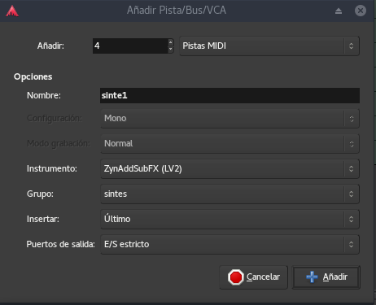Increase the track count with up arrow
The height and width of the screenshot is (305, 376).
coord(170,42)
